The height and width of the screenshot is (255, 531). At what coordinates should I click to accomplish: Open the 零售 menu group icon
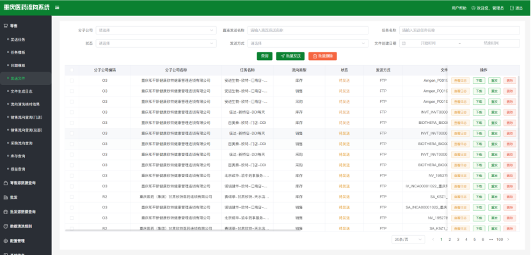[x=5, y=26]
